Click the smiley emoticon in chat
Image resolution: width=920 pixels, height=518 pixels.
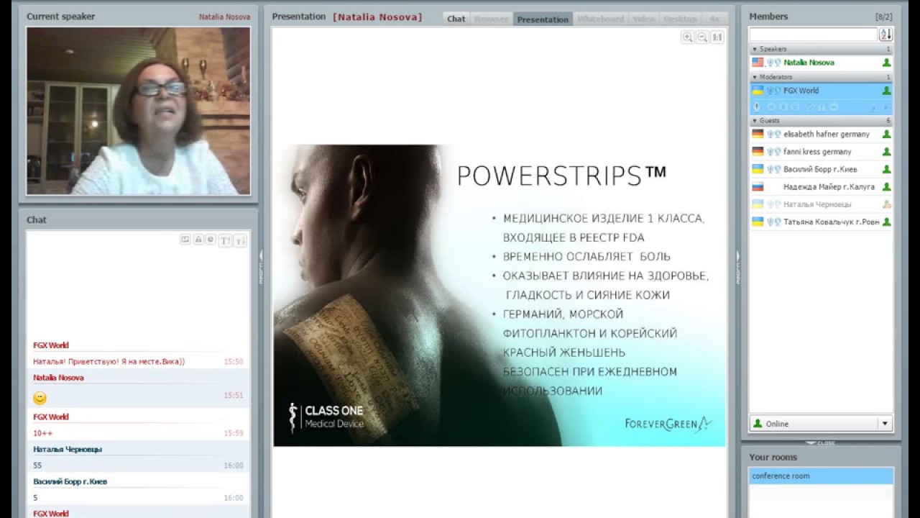40,398
